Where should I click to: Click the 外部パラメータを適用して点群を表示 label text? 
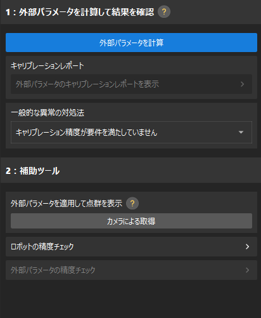[x=67, y=204]
